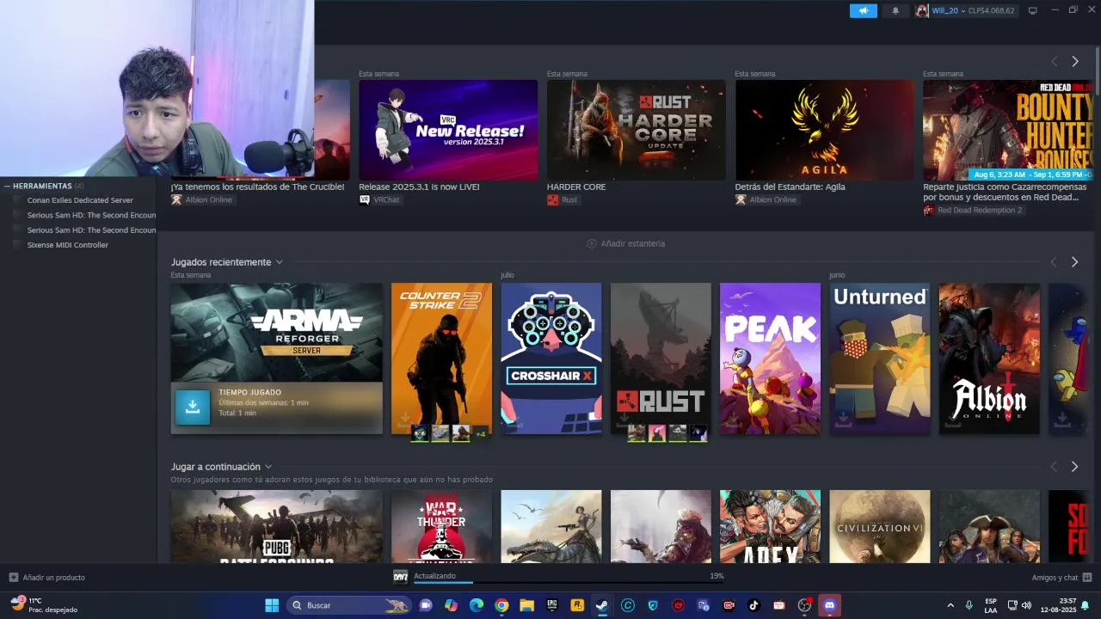Select Sixense MIDI Controller in sidebar
1101x619 pixels.
pyautogui.click(x=67, y=245)
